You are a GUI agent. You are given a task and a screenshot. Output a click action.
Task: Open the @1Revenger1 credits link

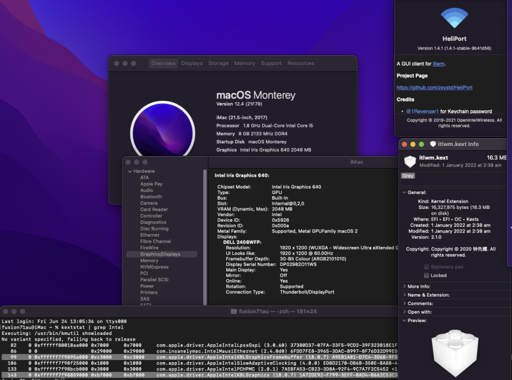(422, 112)
